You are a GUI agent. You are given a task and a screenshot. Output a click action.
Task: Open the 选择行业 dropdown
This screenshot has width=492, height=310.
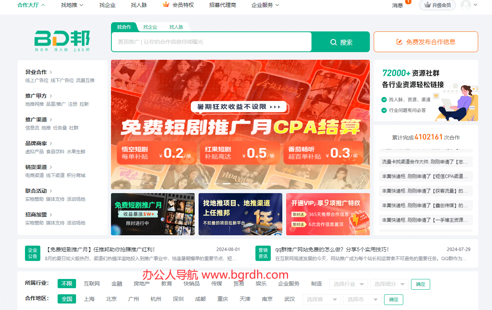pos(348,284)
